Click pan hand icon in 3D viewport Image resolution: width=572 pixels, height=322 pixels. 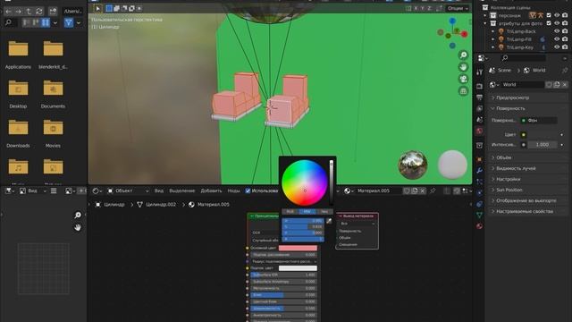[463, 67]
